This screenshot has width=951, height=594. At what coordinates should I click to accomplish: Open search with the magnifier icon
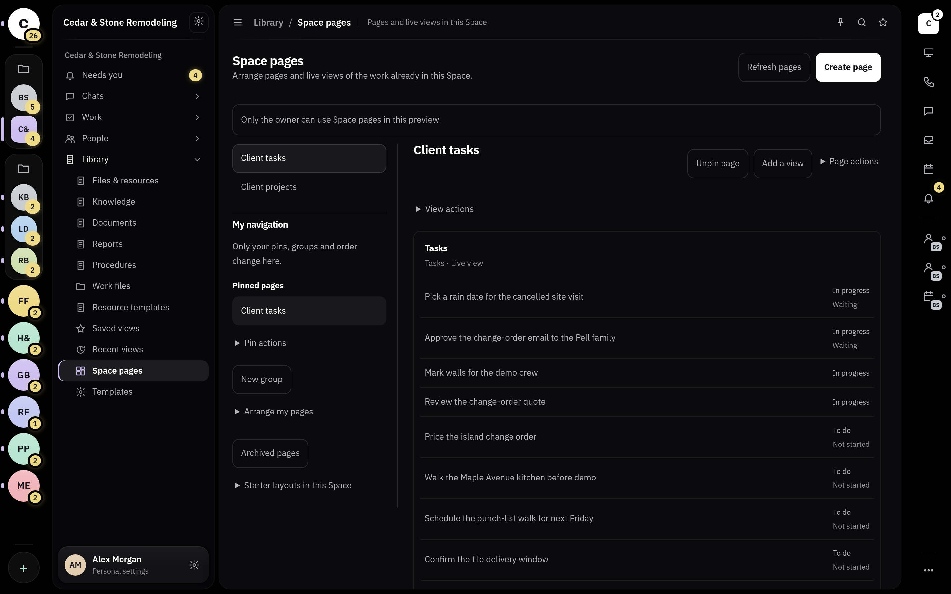pos(862,22)
